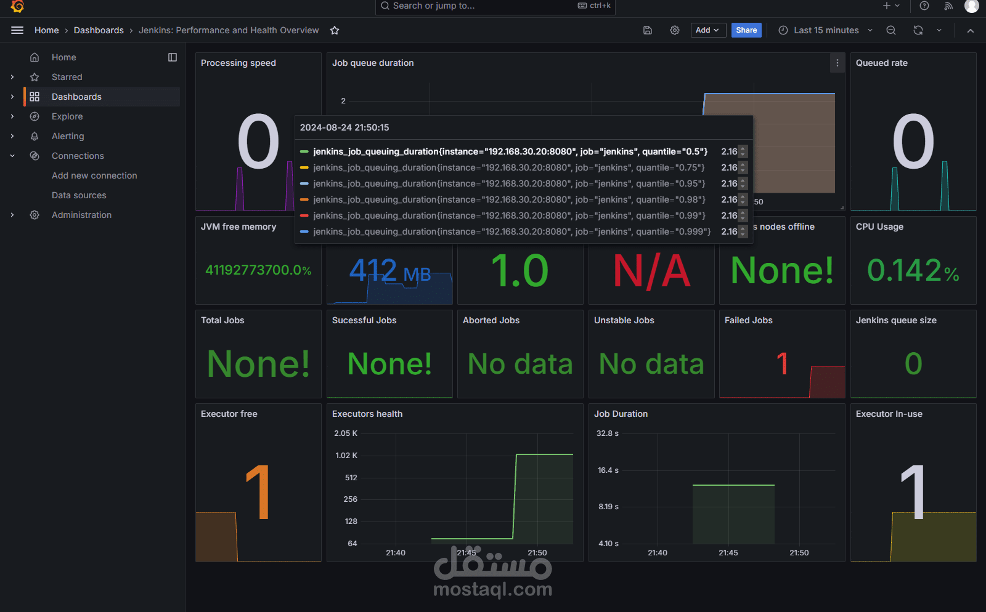
Task: Click the Executor free panel title
Action: (x=229, y=414)
